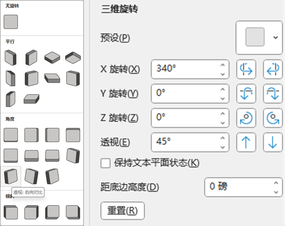Screen dimensions: 285x226
Task: Choose third preset in 角度 group's second row
Action: click(52, 156)
